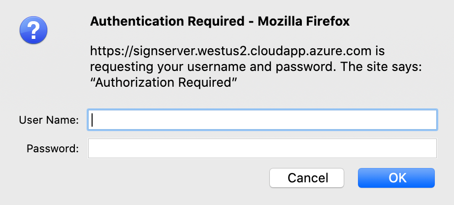The width and height of the screenshot is (454, 205).
Task: Focus the Password input field
Action: 262,148
